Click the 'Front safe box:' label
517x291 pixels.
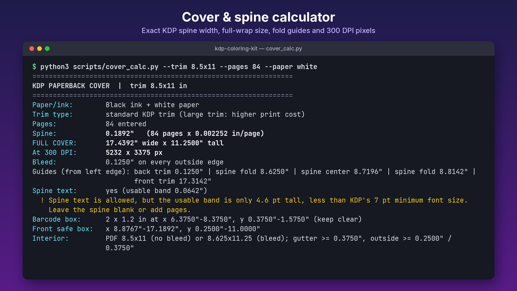[x=63, y=229]
